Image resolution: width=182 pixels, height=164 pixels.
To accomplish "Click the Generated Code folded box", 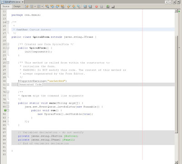I will (30, 84).
